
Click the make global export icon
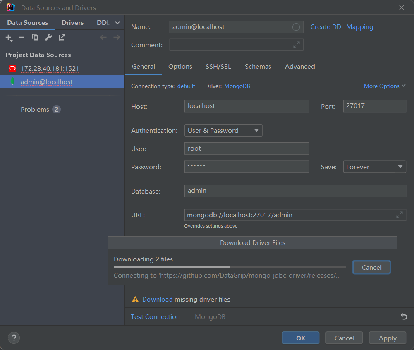coord(62,38)
